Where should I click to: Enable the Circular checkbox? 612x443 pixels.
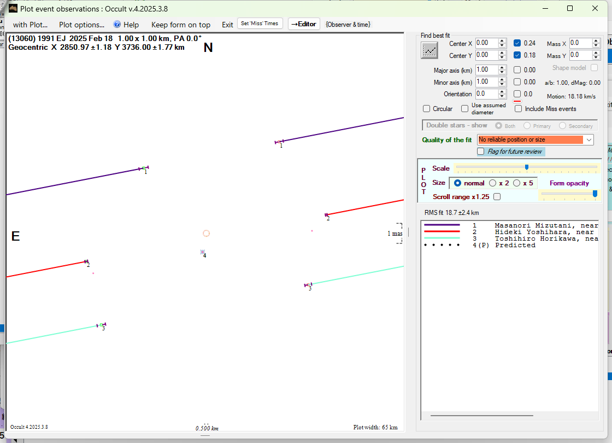[427, 109]
